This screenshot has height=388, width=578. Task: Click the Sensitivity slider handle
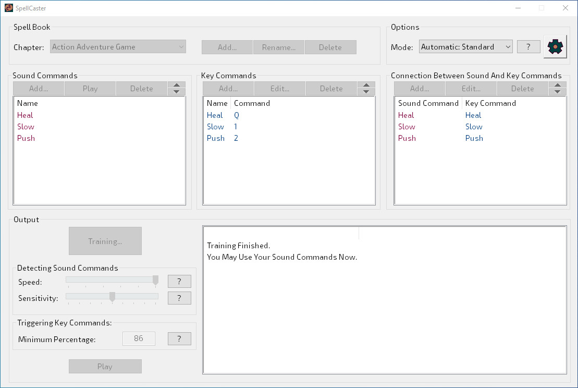coord(112,297)
